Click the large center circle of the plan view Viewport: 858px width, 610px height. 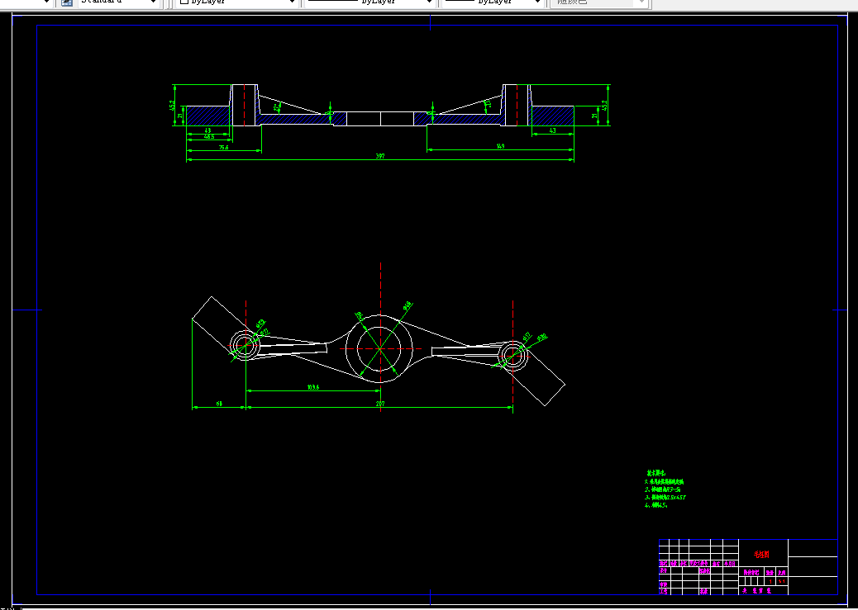click(x=379, y=348)
